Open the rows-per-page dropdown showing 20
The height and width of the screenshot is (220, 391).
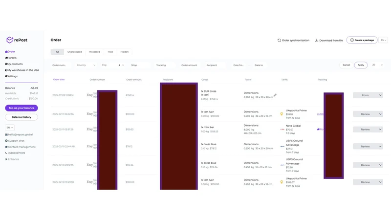click(377, 65)
